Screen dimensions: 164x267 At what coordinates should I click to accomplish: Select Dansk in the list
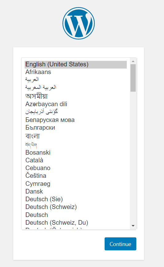[x=76, y=191]
